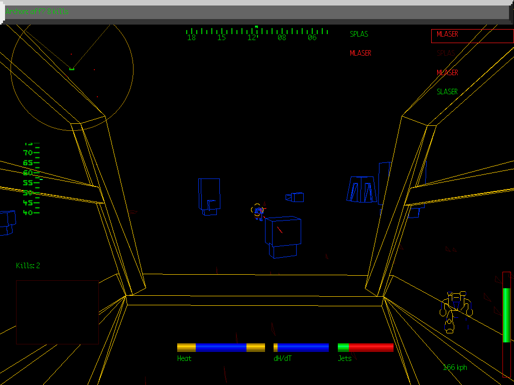Screen dimensions: 514x385
Task: Click the 166 kph speed readout
Action: [x=455, y=367]
